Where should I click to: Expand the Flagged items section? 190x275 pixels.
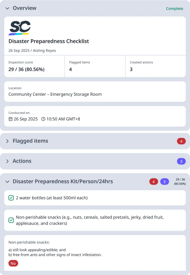click(x=7, y=141)
